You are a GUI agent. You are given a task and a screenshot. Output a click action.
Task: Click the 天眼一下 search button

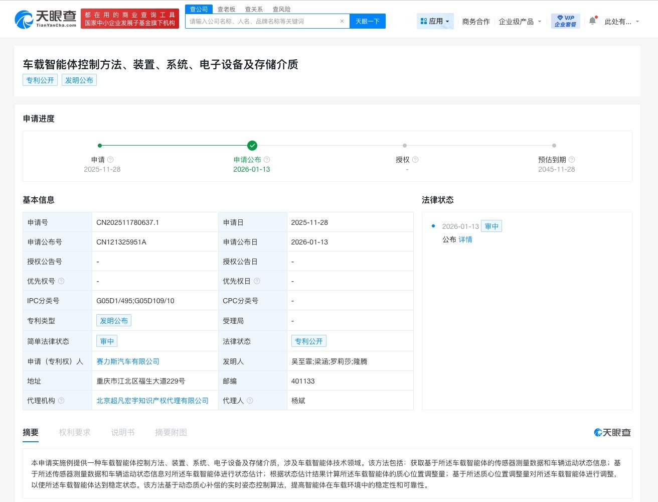(367, 21)
